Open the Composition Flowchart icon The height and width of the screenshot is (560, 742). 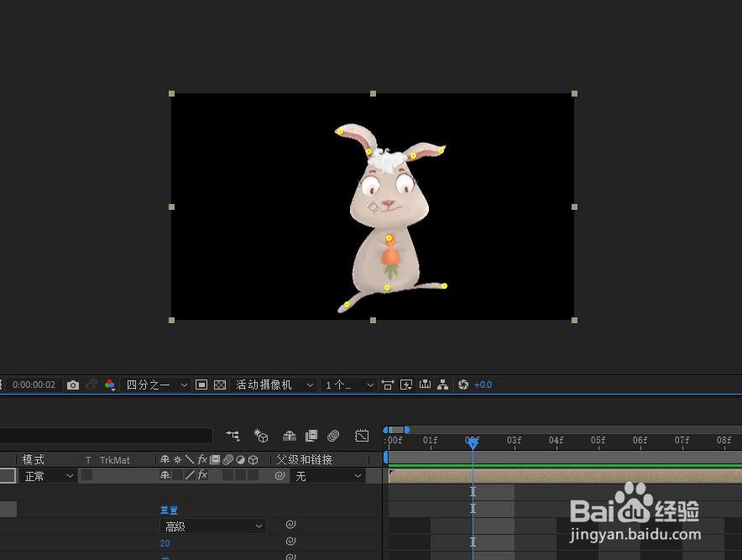pos(443,385)
